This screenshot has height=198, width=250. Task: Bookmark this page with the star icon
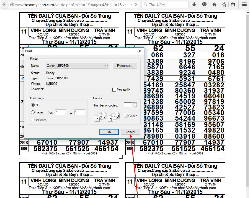pos(224,4)
